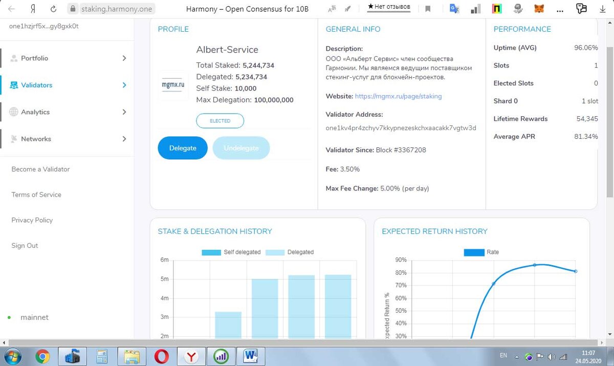614x366 pixels.
Task: Open Microsoft Word from the taskbar
Action: click(x=251, y=356)
